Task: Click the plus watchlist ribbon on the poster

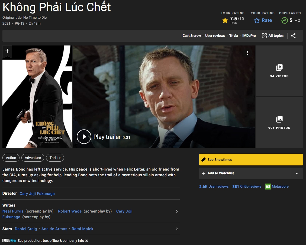Action: click(7, 51)
